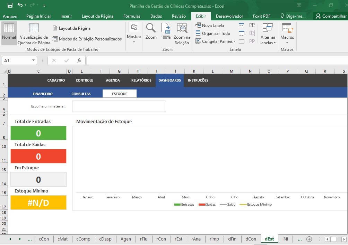Click the green Entradas legend swatch
The image size is (348, 245).
tap(177, 205)
